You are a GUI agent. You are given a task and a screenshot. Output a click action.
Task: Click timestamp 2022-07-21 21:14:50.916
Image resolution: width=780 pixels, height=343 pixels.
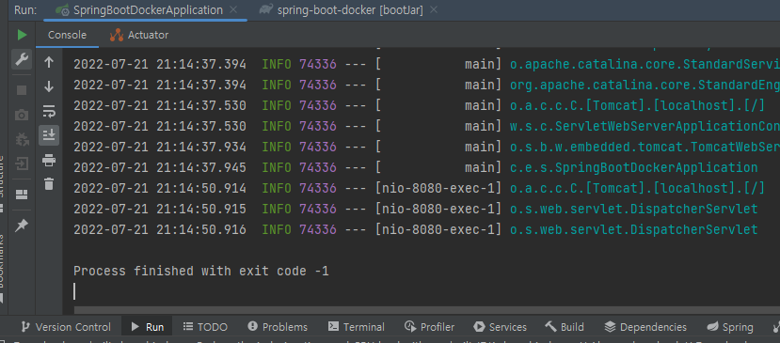click(160, 229)
